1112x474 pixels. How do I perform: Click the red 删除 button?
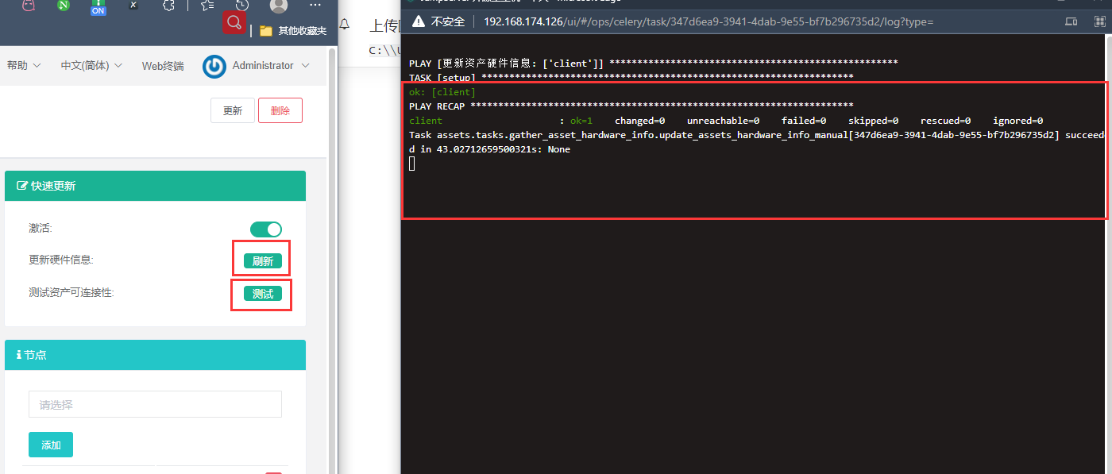click(280, 110)
